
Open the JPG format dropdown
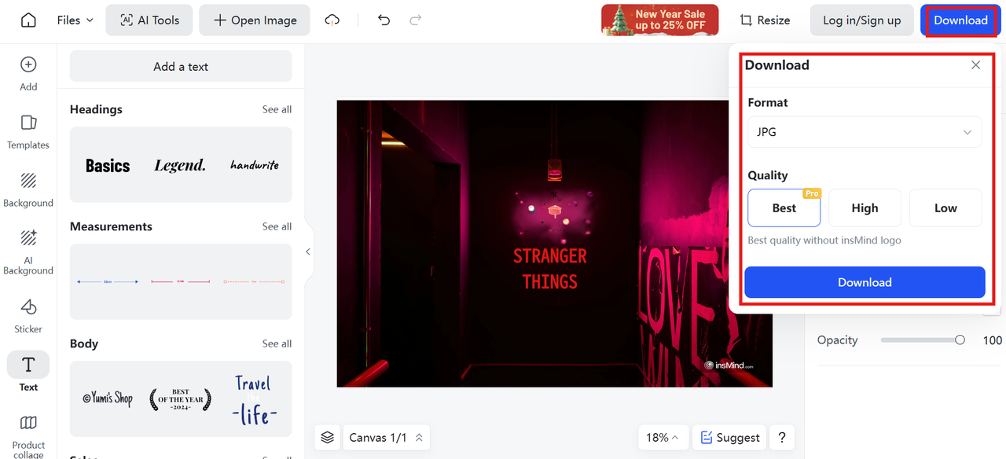(865, 132)
